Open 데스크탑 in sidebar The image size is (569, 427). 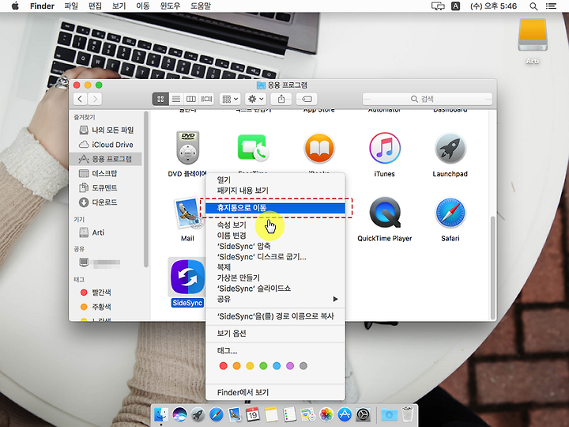tap(106, 173)
